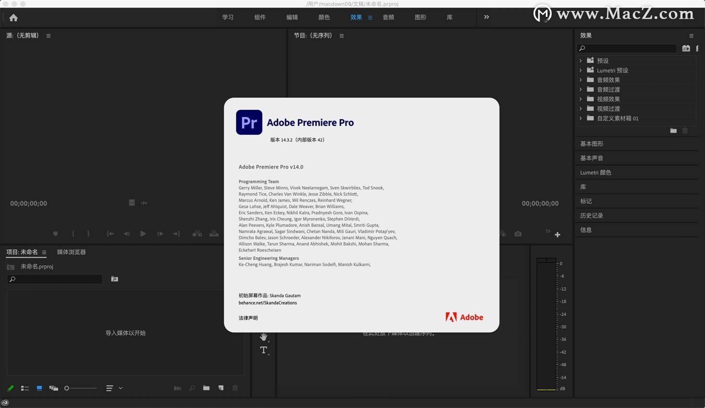Switch Project panel to Icon view
Image resolution: width=705 pixels, height=408 pixels.
coord(39,388)
